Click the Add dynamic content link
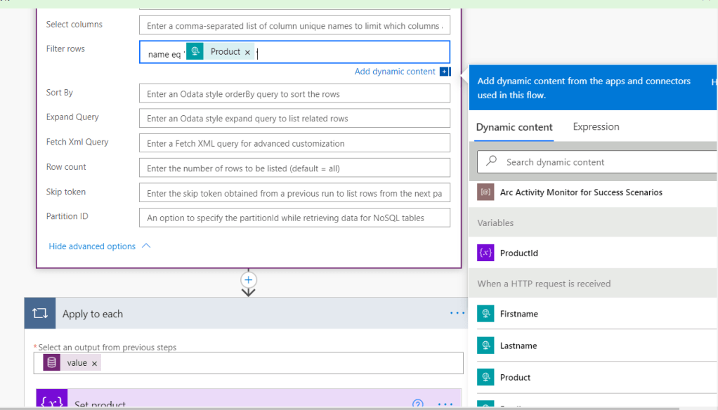Image resolution: width=718 pixels, height=410 pixels. [x=395, y=72]
